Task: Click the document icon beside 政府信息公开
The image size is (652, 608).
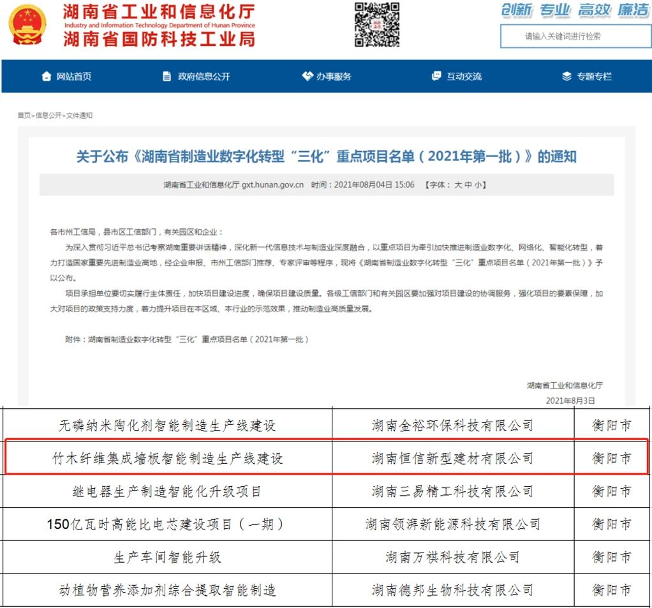Action: [167, 77]
